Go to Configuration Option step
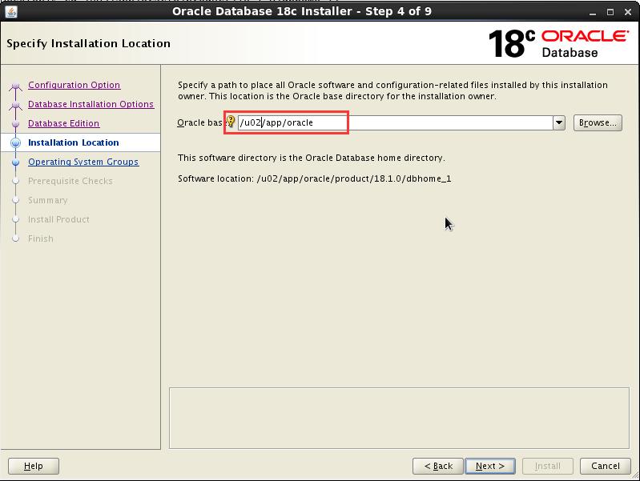 (74, 85)
